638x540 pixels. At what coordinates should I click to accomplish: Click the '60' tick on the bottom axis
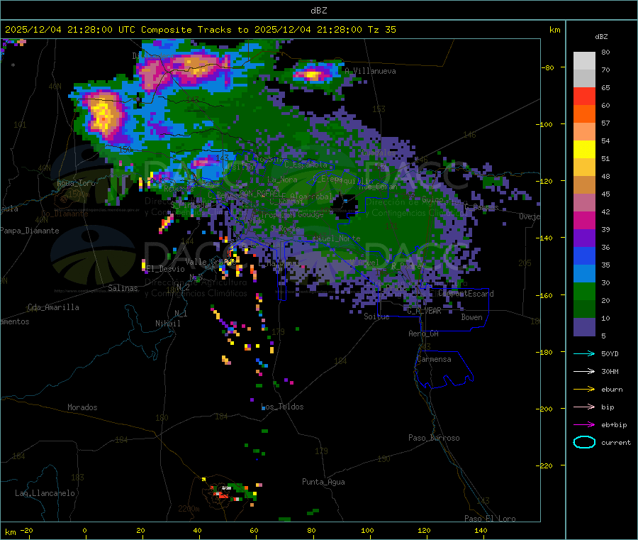click(254, 530)
